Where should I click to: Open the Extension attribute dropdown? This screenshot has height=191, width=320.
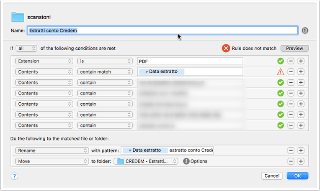[x=44, y=61]
